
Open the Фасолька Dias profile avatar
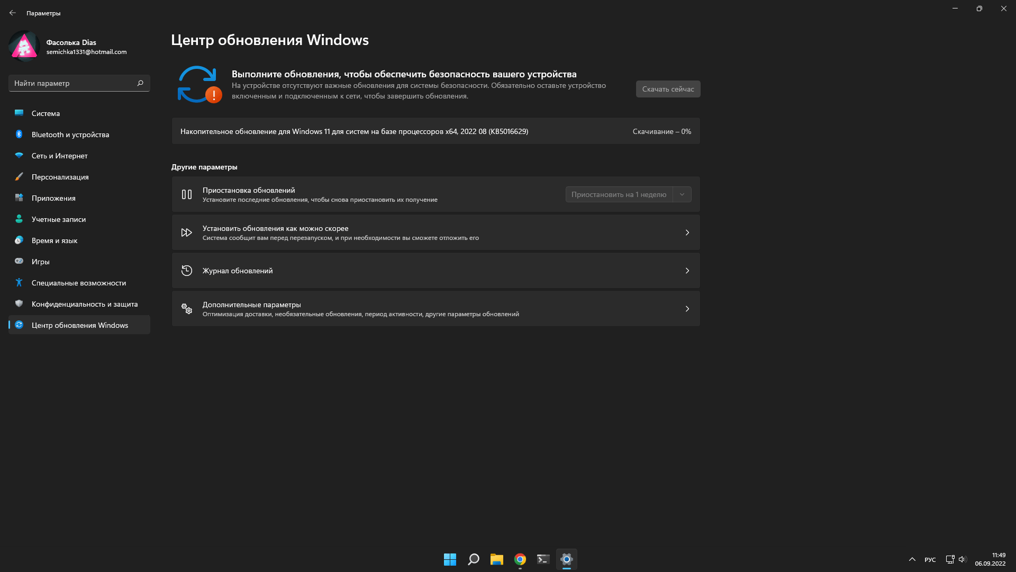click(24, 47)
